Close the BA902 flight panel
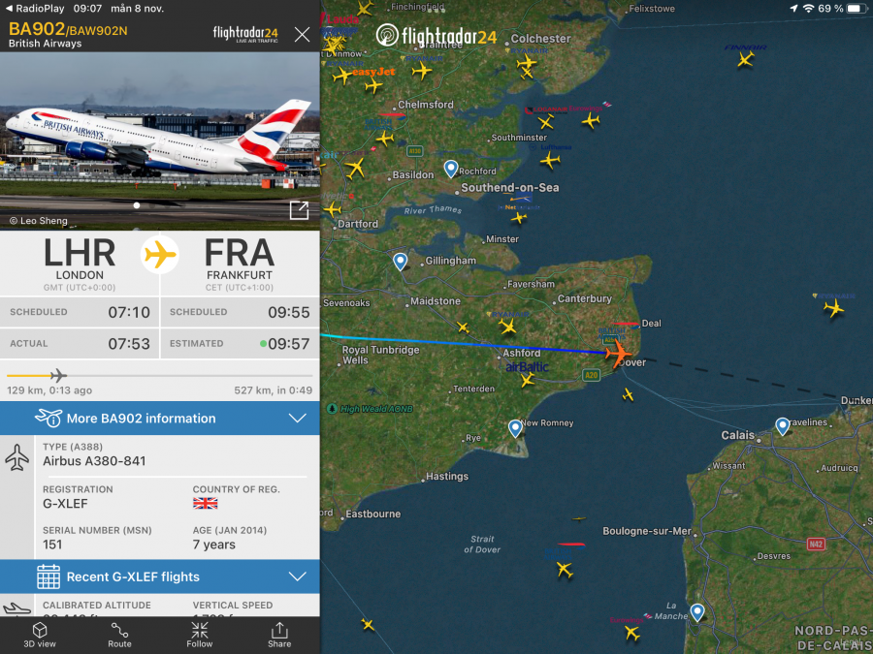 click(x=302, y=35)
